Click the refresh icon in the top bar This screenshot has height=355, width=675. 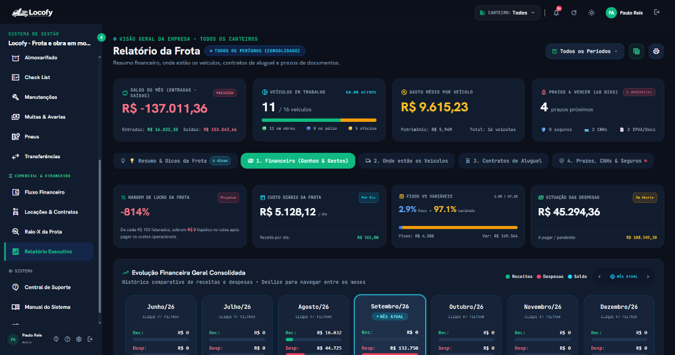pos(574,13)
